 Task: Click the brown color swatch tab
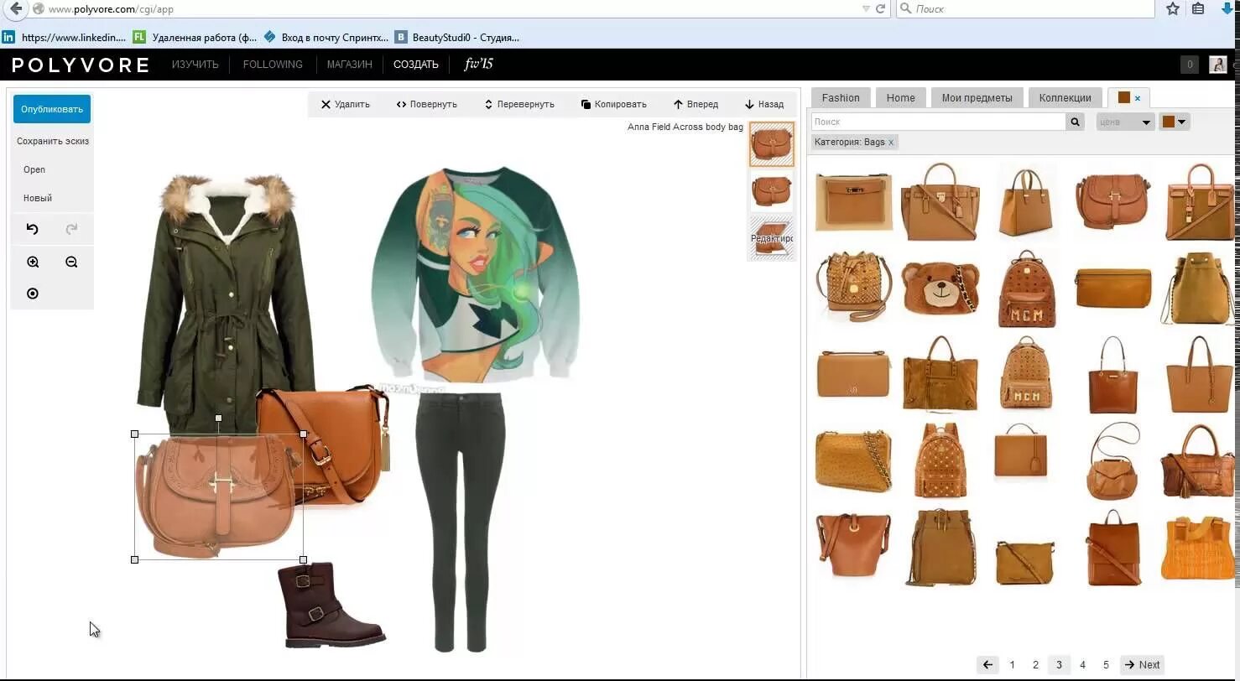pyautogui.click(x=1123, y=97)
